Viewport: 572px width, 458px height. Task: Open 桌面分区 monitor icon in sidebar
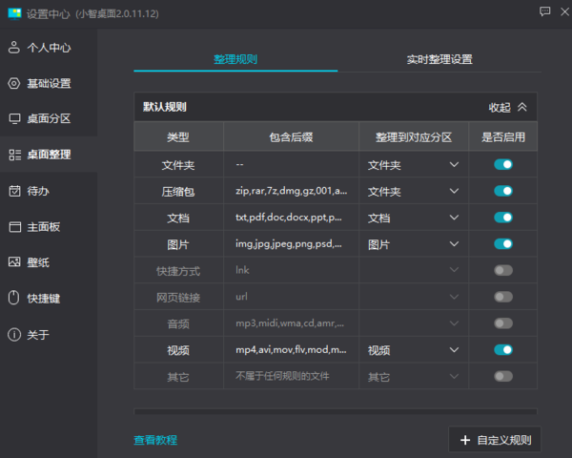(14, 119)
